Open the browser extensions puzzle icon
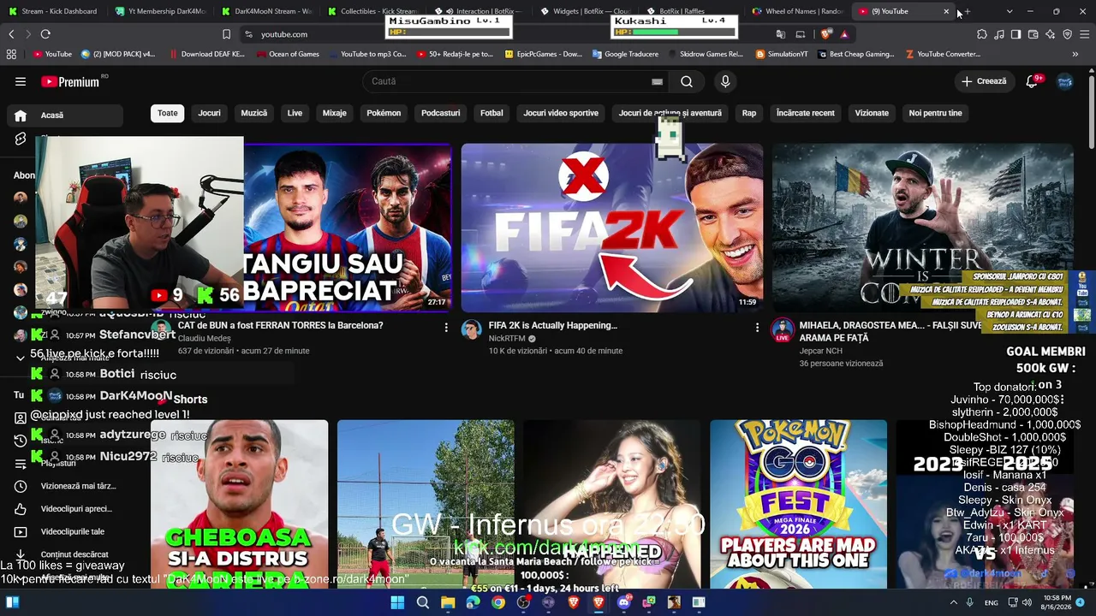Screen dimensions: 1096x616 [981, 34]
